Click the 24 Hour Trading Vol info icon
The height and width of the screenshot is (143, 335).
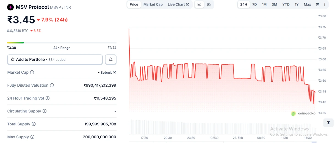(x=48, y=98)
